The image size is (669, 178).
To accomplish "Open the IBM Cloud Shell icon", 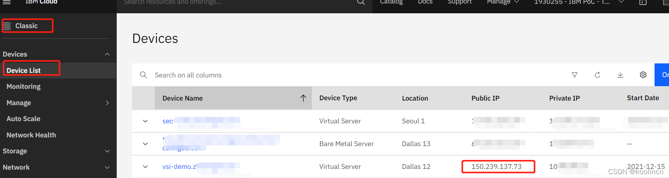I will (x=643, y=2).
